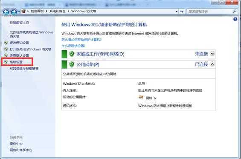Image resolution: width=241 pixels, height=159 pixels.
Task: Open 更改通知设置 link
Action: 19,43
